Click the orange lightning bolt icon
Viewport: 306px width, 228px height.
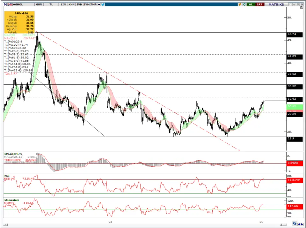click(240, 4)
